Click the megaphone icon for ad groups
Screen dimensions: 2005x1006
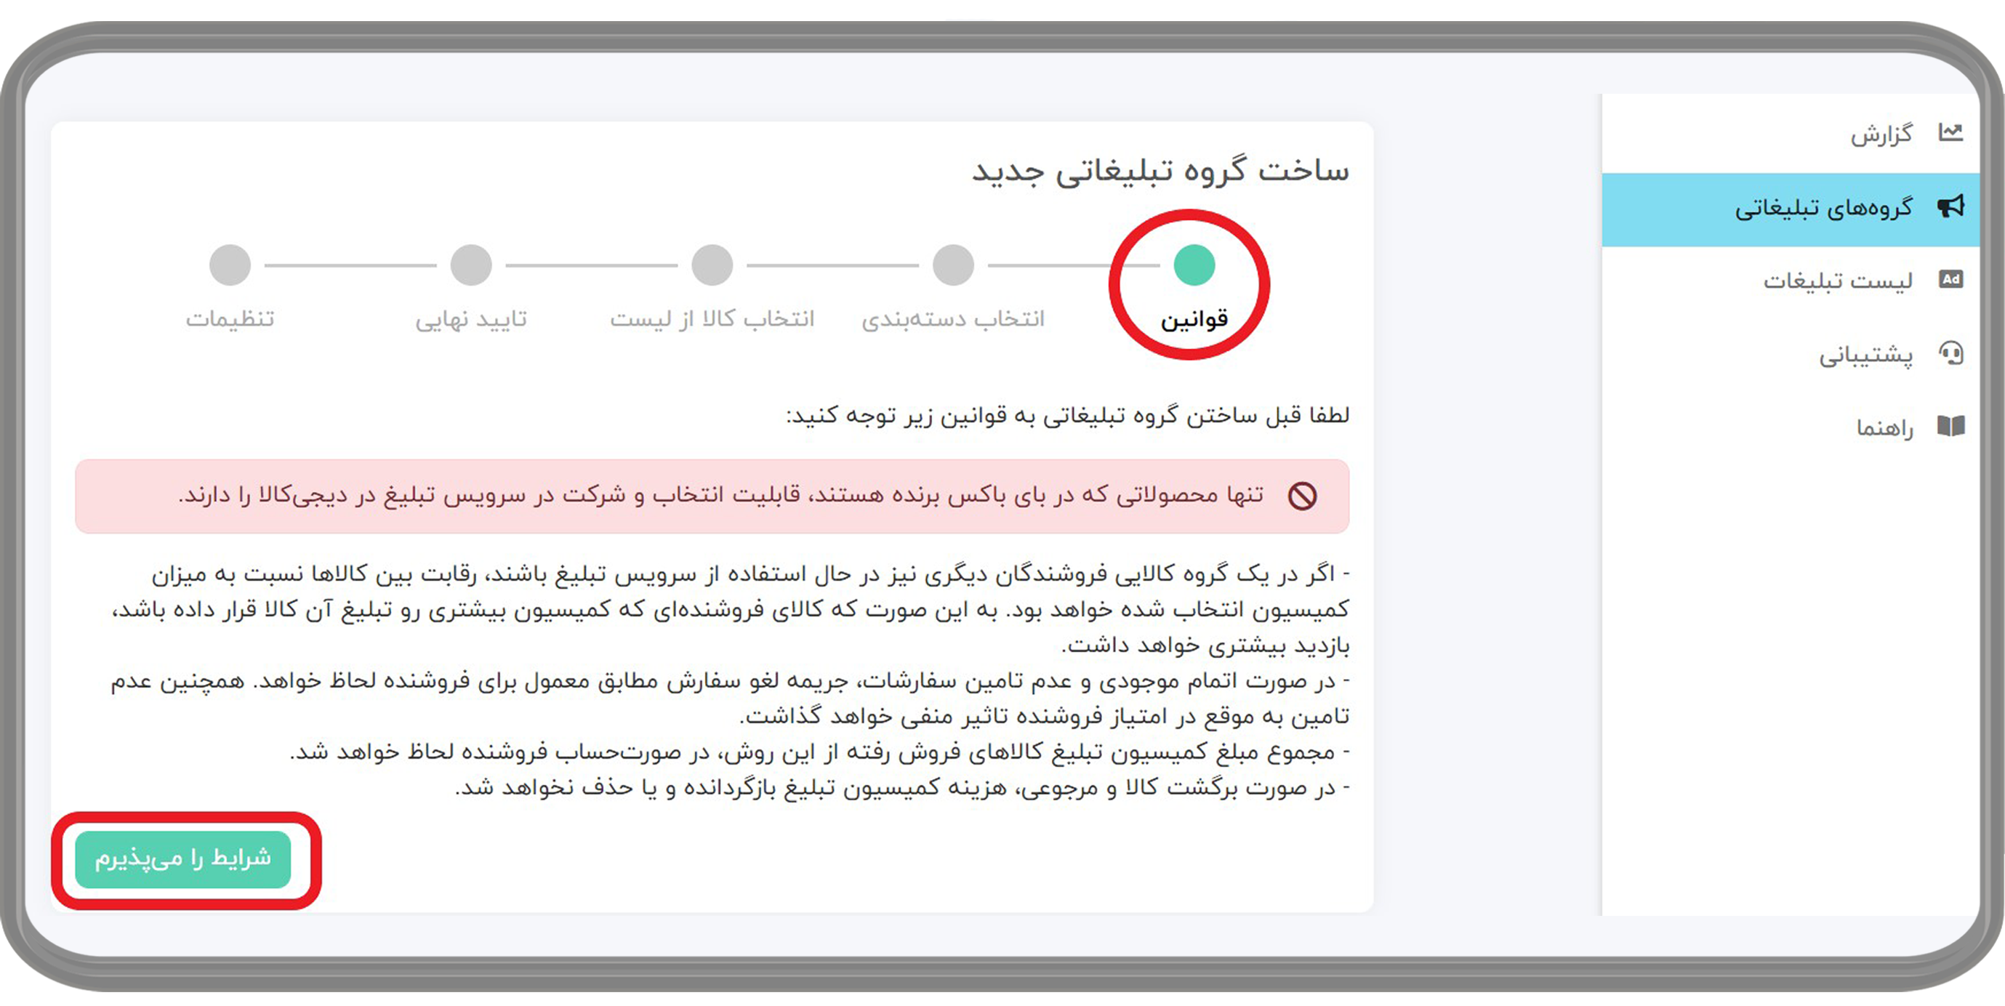1950,206
